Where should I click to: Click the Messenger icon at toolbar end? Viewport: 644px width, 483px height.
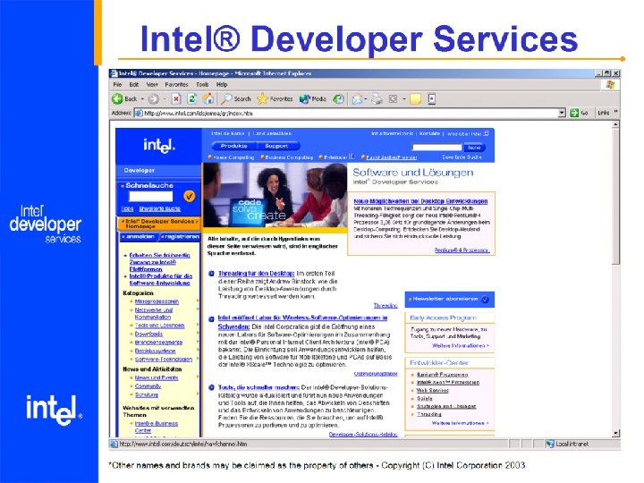[431, 99]
